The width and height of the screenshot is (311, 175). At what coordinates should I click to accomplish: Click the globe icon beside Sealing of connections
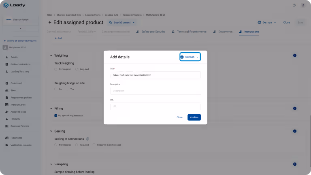click(x=87, y=139)
